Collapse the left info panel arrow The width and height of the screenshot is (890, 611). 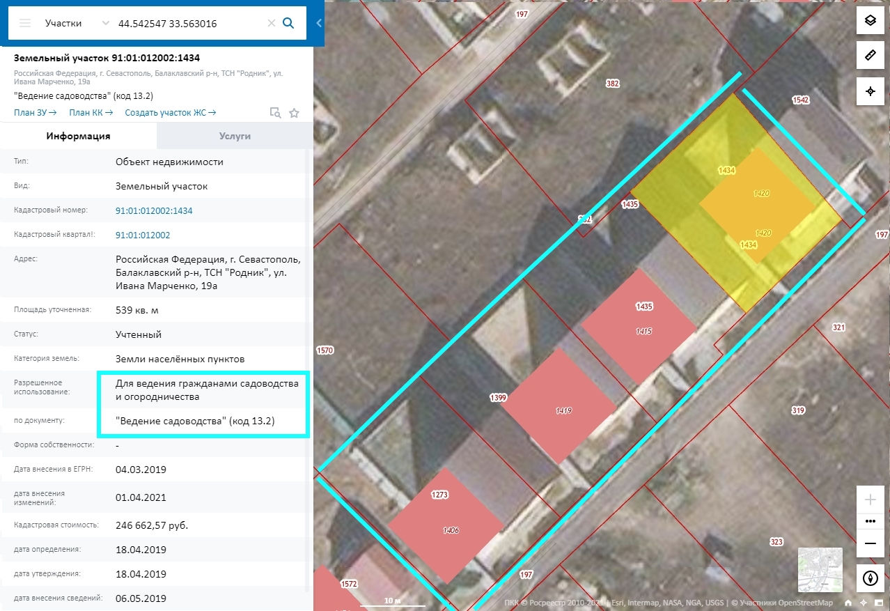(319, 23)
